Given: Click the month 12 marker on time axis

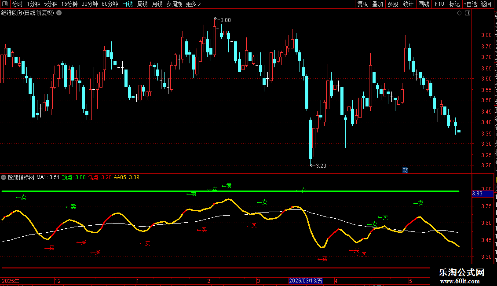Looking at the screenshot, I should (57, 281).
